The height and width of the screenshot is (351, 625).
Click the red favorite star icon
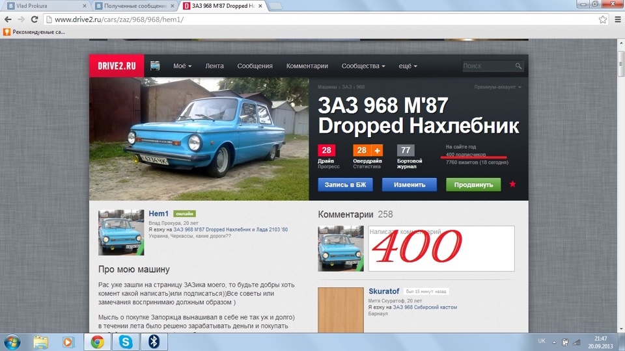coord(512,184)
